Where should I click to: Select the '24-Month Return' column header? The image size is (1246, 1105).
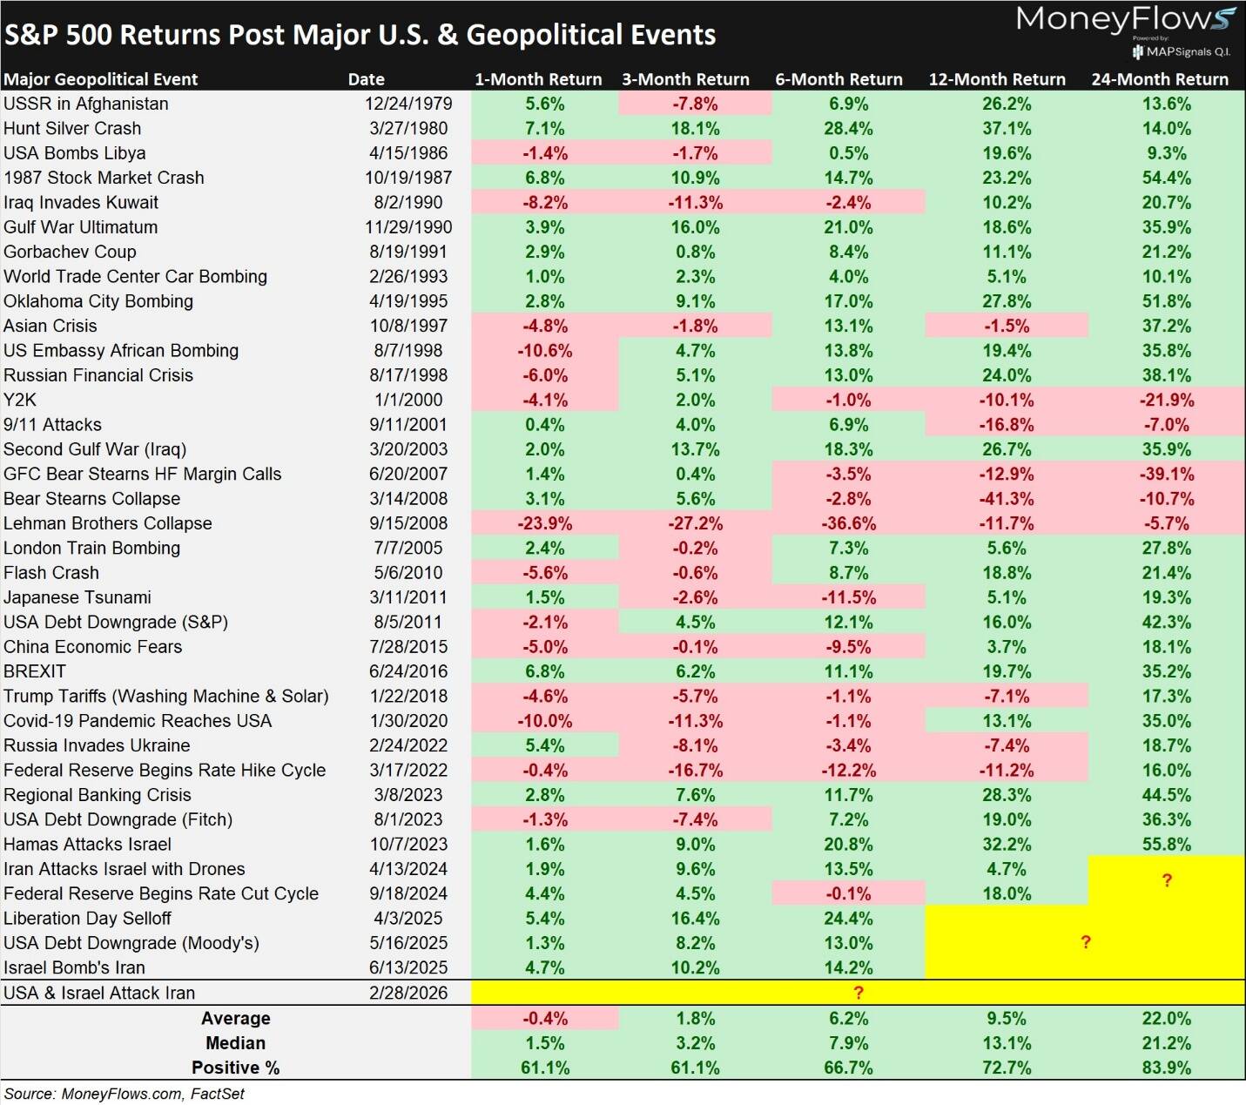[x=1160, y=79]
